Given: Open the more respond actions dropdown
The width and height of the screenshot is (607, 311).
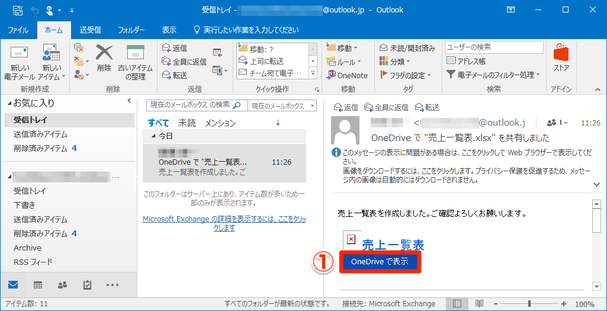Looking at the screenshot, I should [220, 70].
